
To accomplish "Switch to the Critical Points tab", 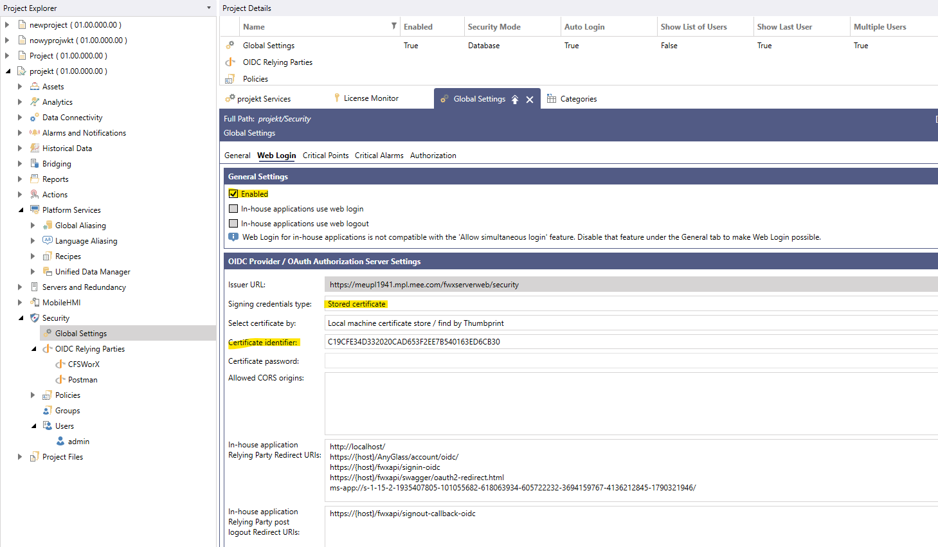I will click(325, 156).
